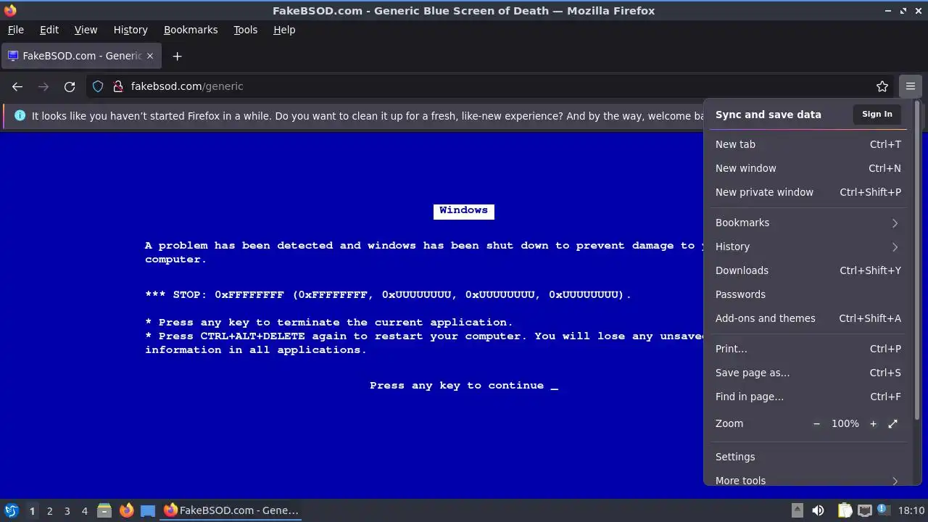Expand the Bookmarks submenu in panel
928x522 pixels.
808,223
